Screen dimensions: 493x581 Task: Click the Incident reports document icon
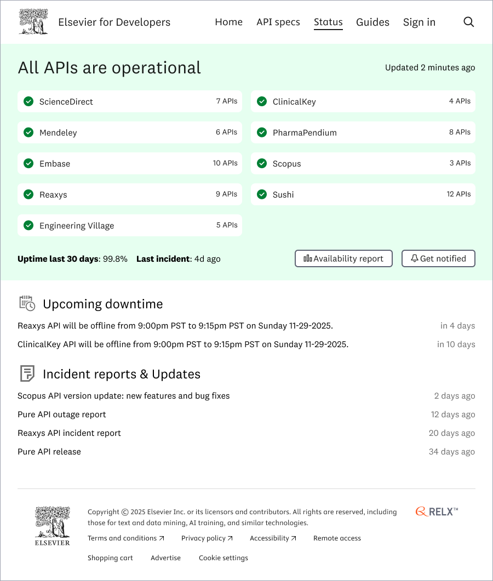pyautogui.click(x=27, y=373)
